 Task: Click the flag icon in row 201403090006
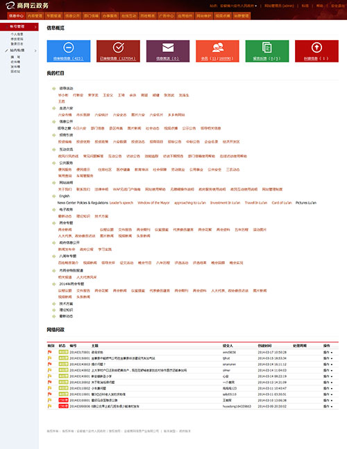(49, 406)
